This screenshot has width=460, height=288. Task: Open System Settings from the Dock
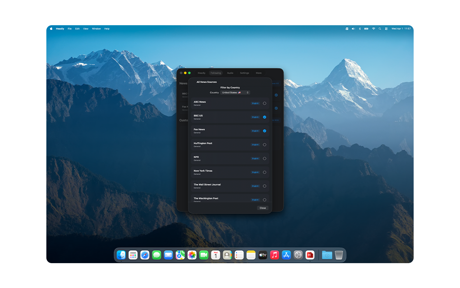pos(298,255)
